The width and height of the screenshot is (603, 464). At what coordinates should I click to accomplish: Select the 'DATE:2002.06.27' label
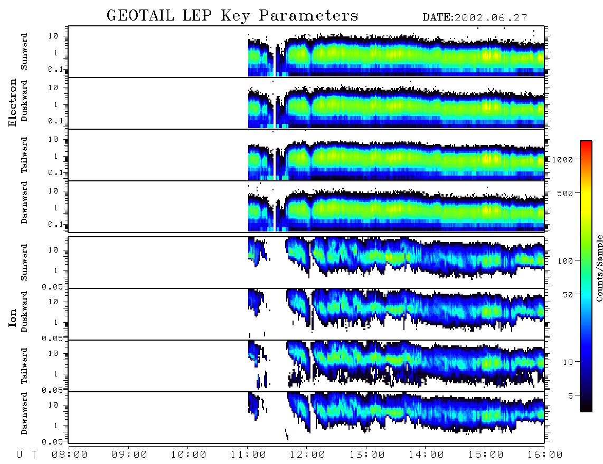tap(475, 18)
